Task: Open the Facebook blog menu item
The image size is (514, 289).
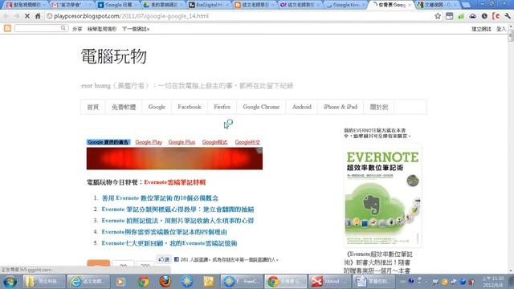Action: (x=190, y=107)
